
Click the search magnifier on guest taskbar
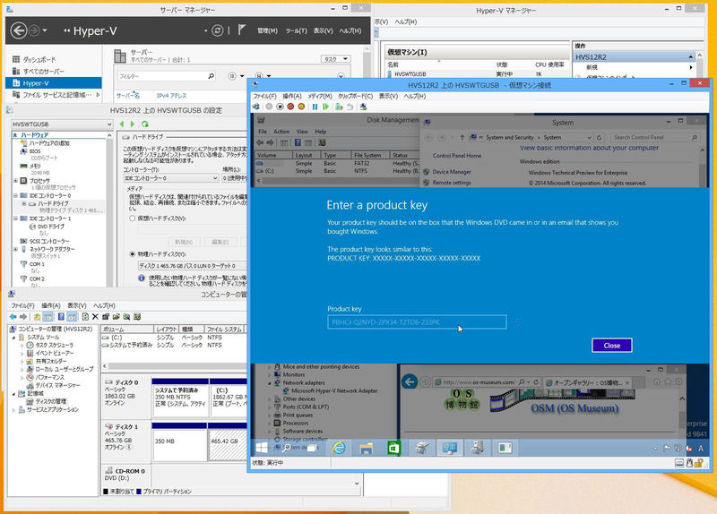point(286,449)
